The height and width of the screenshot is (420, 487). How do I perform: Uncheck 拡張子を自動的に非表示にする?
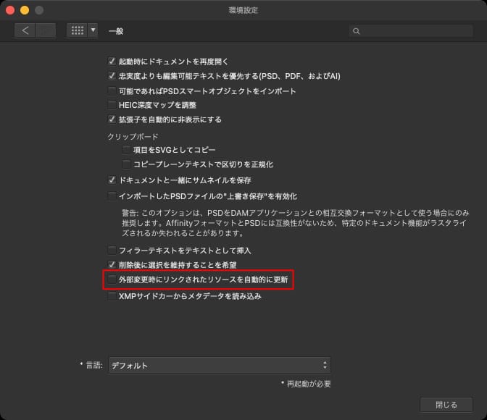112,119
